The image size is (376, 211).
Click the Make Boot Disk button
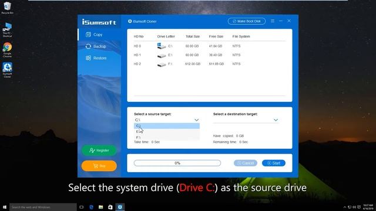(x=247, y=21)
